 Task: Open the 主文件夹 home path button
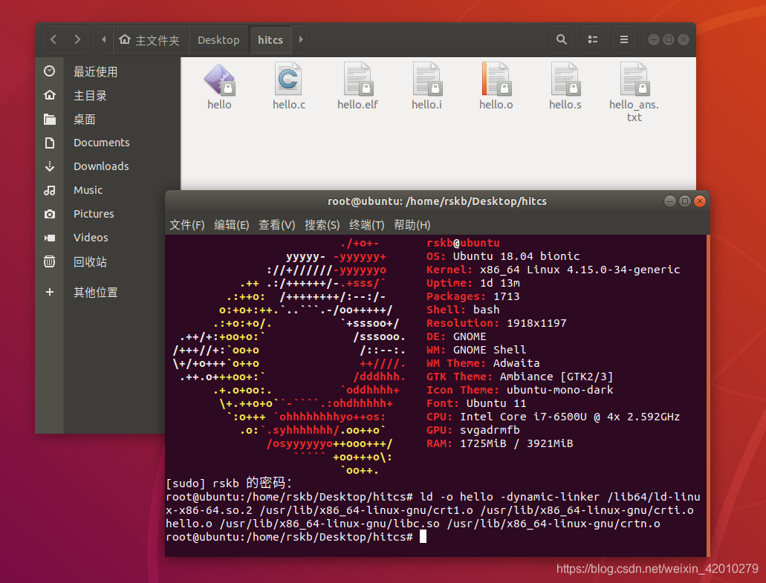[150, 39]
